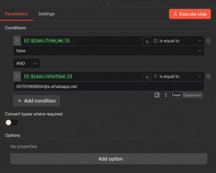The height and width of the screenshot is (173, 216).
Task: Switch to the Settings tab
Action: [46, 14]
